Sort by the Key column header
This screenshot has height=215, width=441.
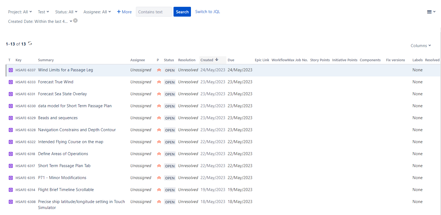point(19,60)
